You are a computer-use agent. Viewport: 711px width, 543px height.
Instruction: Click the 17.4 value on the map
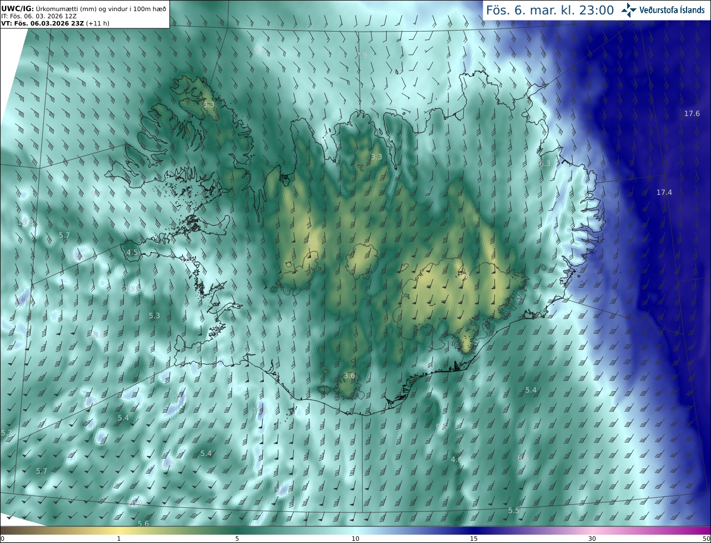point(664,192)
